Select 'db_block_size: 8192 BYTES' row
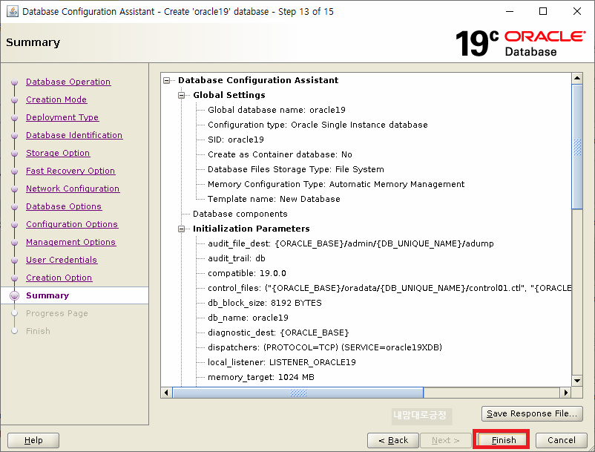This screenshot has height=452, width=595. (x=265, y=303)
